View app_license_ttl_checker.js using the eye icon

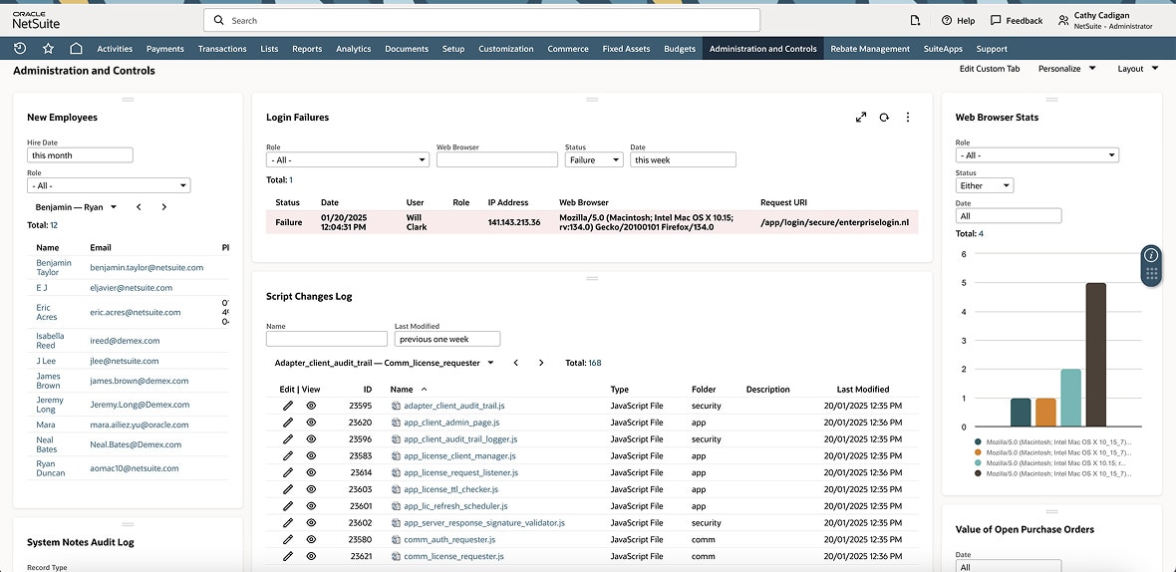point(311,489)
